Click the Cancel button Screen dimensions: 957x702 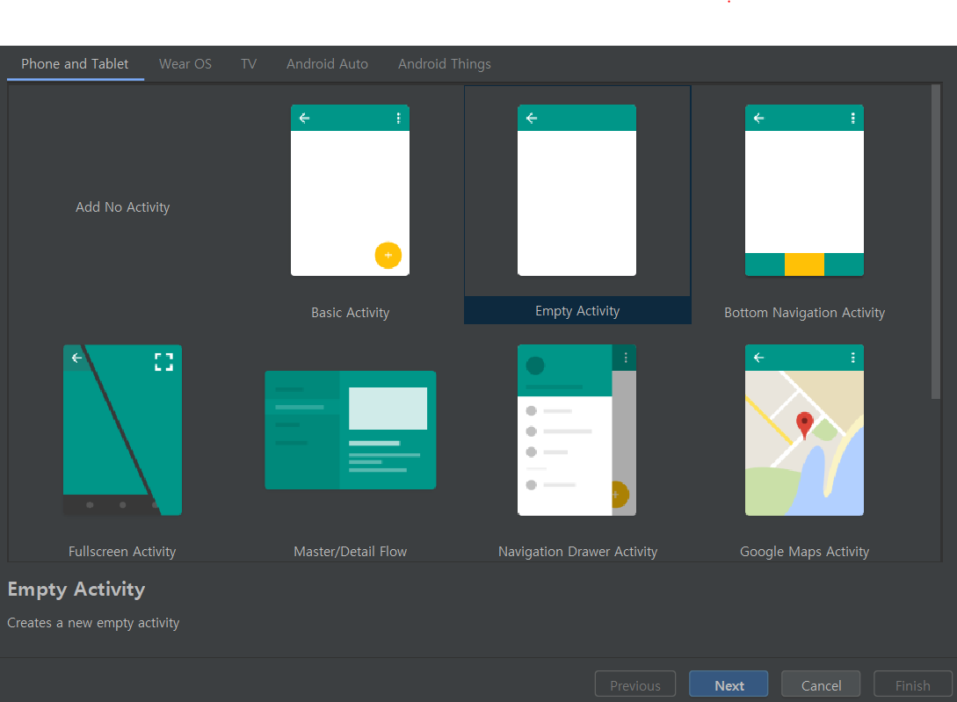[821, 685]
